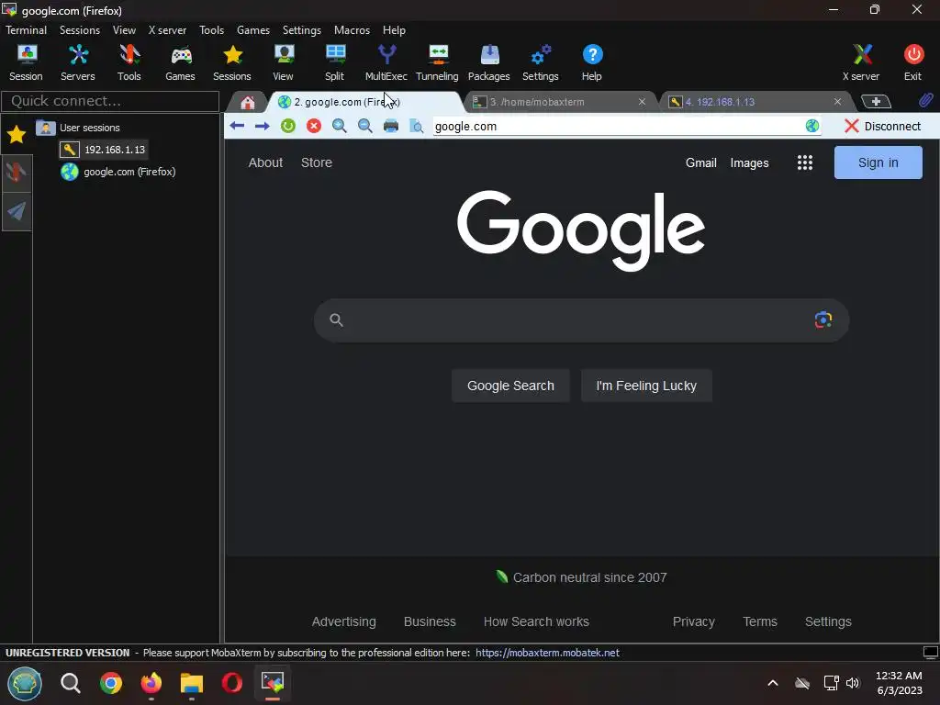This screenshot has height=705, width=940.
Task: Open the Macros menu
Action: [352, 30]
